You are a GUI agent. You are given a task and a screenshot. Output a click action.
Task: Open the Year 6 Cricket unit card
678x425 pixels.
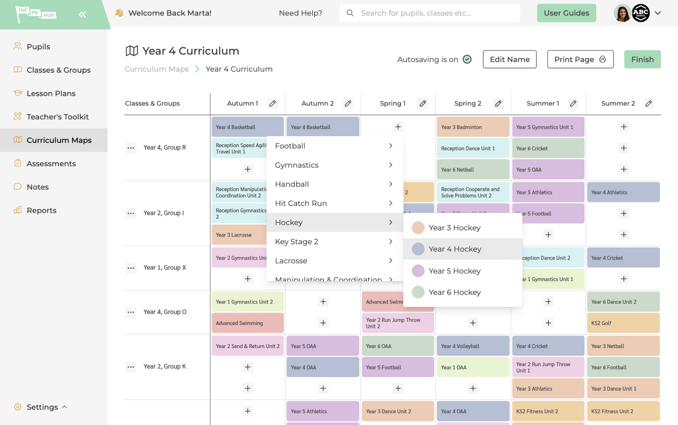[x=548, y=148]
